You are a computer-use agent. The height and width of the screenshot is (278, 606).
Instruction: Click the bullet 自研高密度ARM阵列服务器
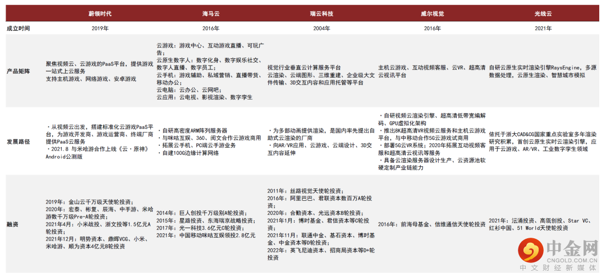point(192,130)
